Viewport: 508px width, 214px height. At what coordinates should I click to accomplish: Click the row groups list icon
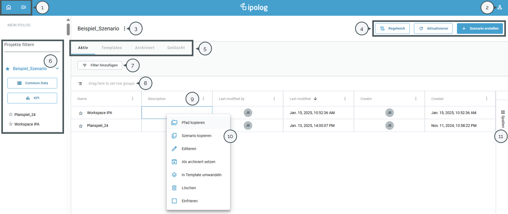tap(80, 84)
